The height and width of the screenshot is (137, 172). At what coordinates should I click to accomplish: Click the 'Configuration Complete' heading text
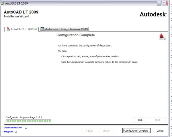tap(76, 35)
